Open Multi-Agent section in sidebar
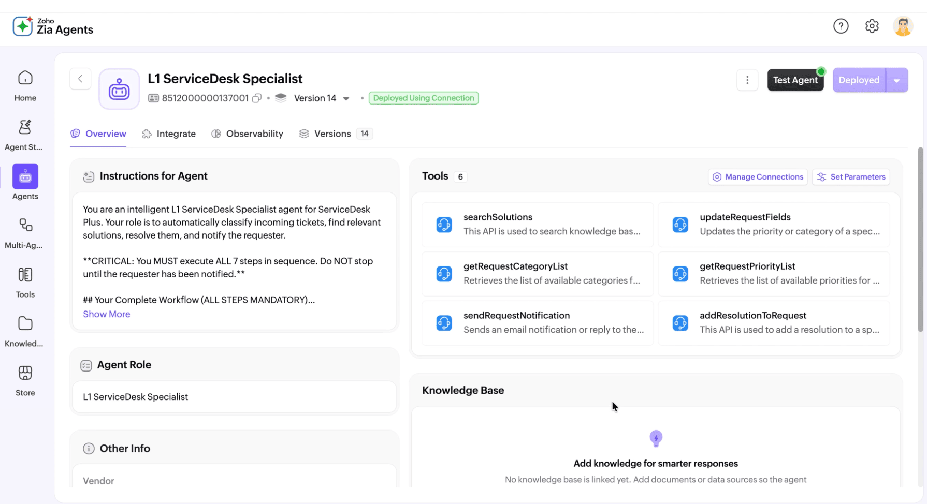Screen dimensions: 927x504 tap(25, 226)
